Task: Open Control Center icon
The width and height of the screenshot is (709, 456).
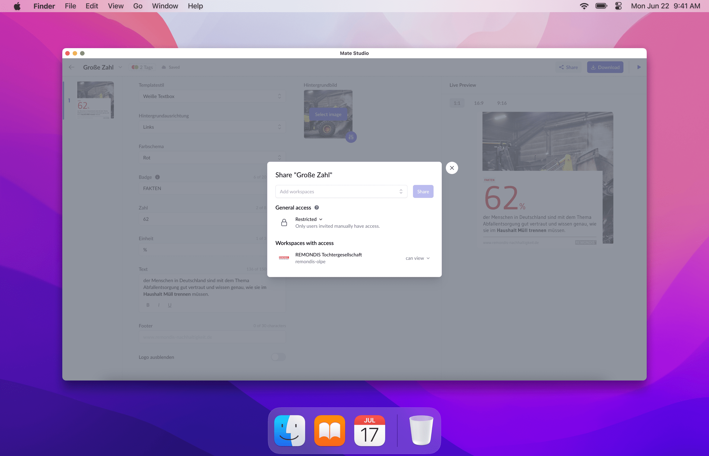Action: [x=618, y=6]
